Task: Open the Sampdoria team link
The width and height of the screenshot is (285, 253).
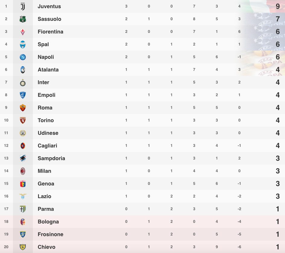Action: point(51,158)
